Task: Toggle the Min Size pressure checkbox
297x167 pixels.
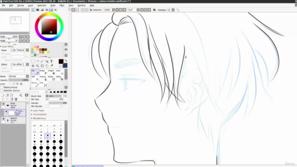Action: coord(47,99)
